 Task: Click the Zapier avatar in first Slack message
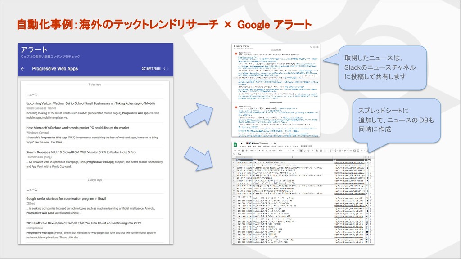tap(236, 54)
